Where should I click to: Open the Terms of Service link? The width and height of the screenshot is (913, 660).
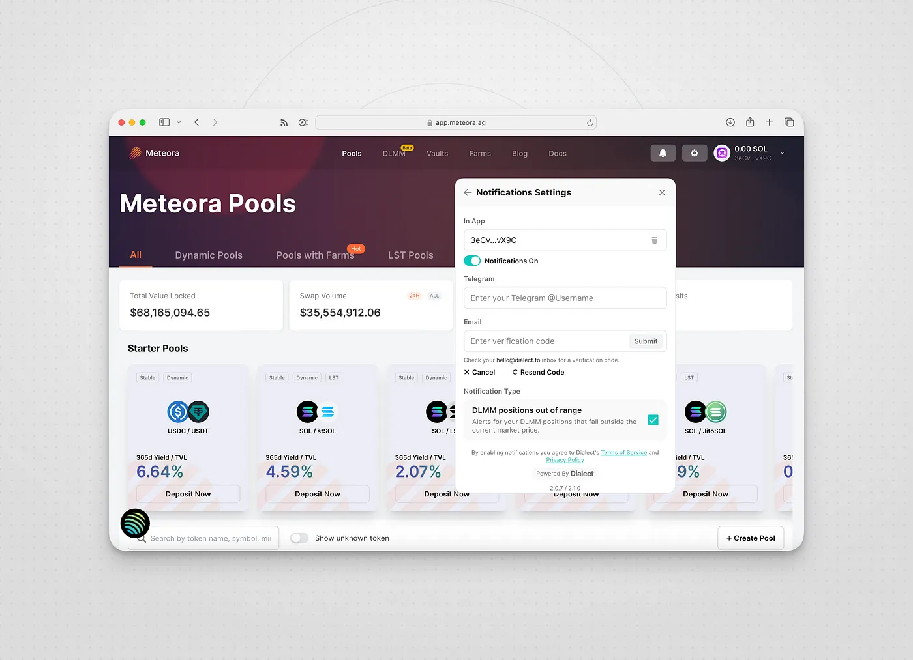point(623,452)
